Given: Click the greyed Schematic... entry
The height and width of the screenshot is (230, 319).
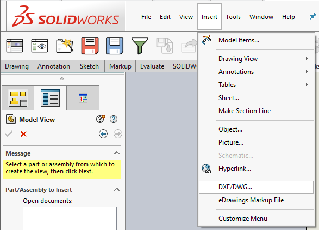Looking at the screenshot, I should tap(256, 156).
